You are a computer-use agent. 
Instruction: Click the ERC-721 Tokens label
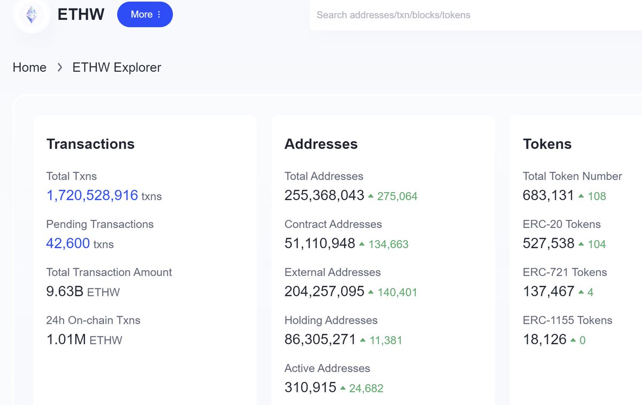pos(565,272)
